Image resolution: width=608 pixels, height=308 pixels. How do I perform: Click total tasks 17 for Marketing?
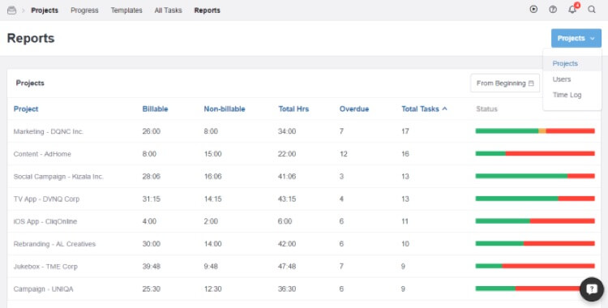pos(405,131)
